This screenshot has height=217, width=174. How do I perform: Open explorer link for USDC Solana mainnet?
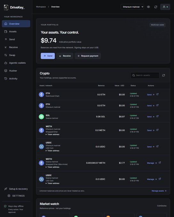tap(160, 179)
